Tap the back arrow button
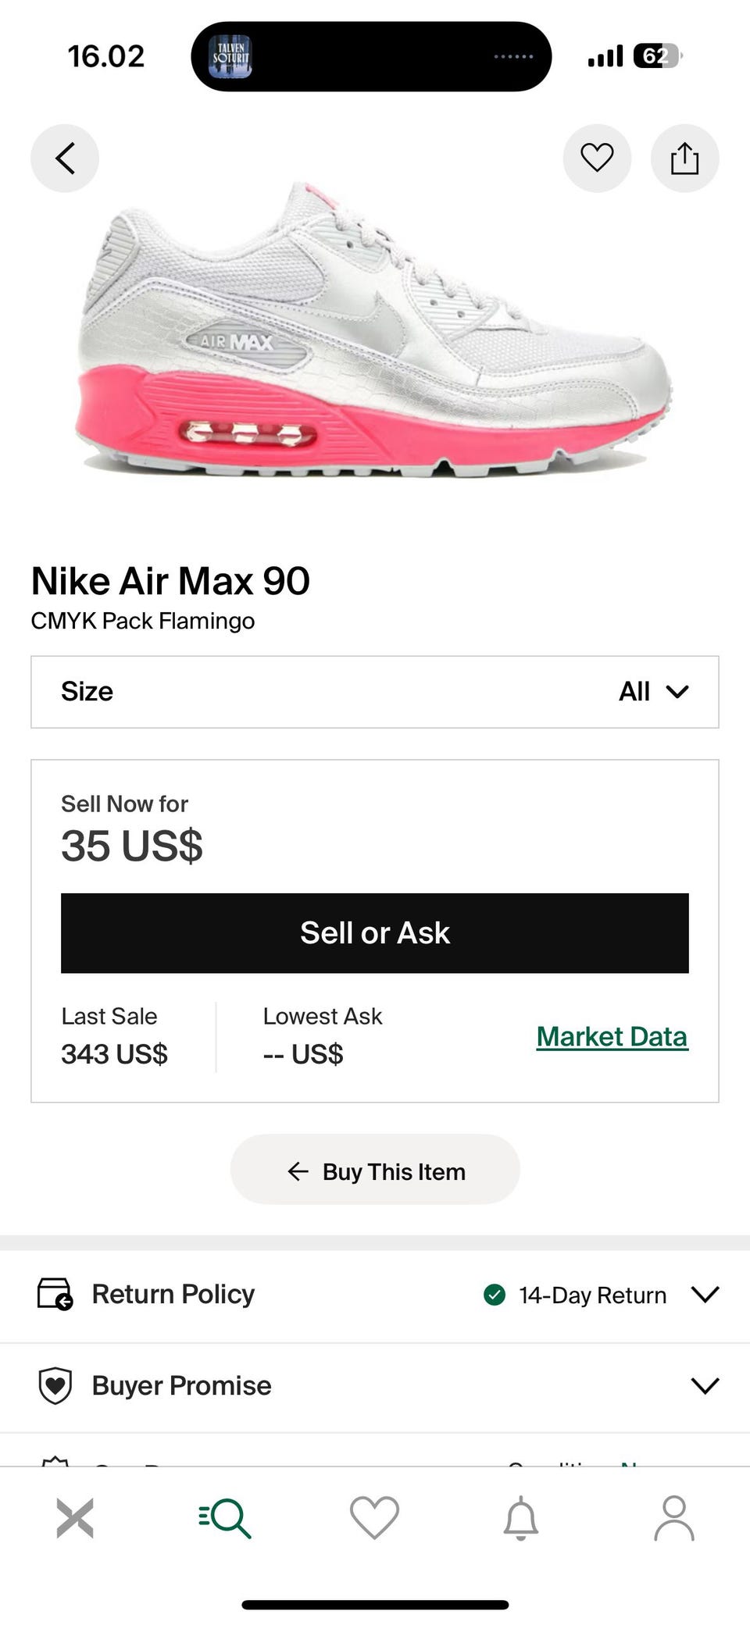This screenshot has width=750, height=1625. click(65, 159)
